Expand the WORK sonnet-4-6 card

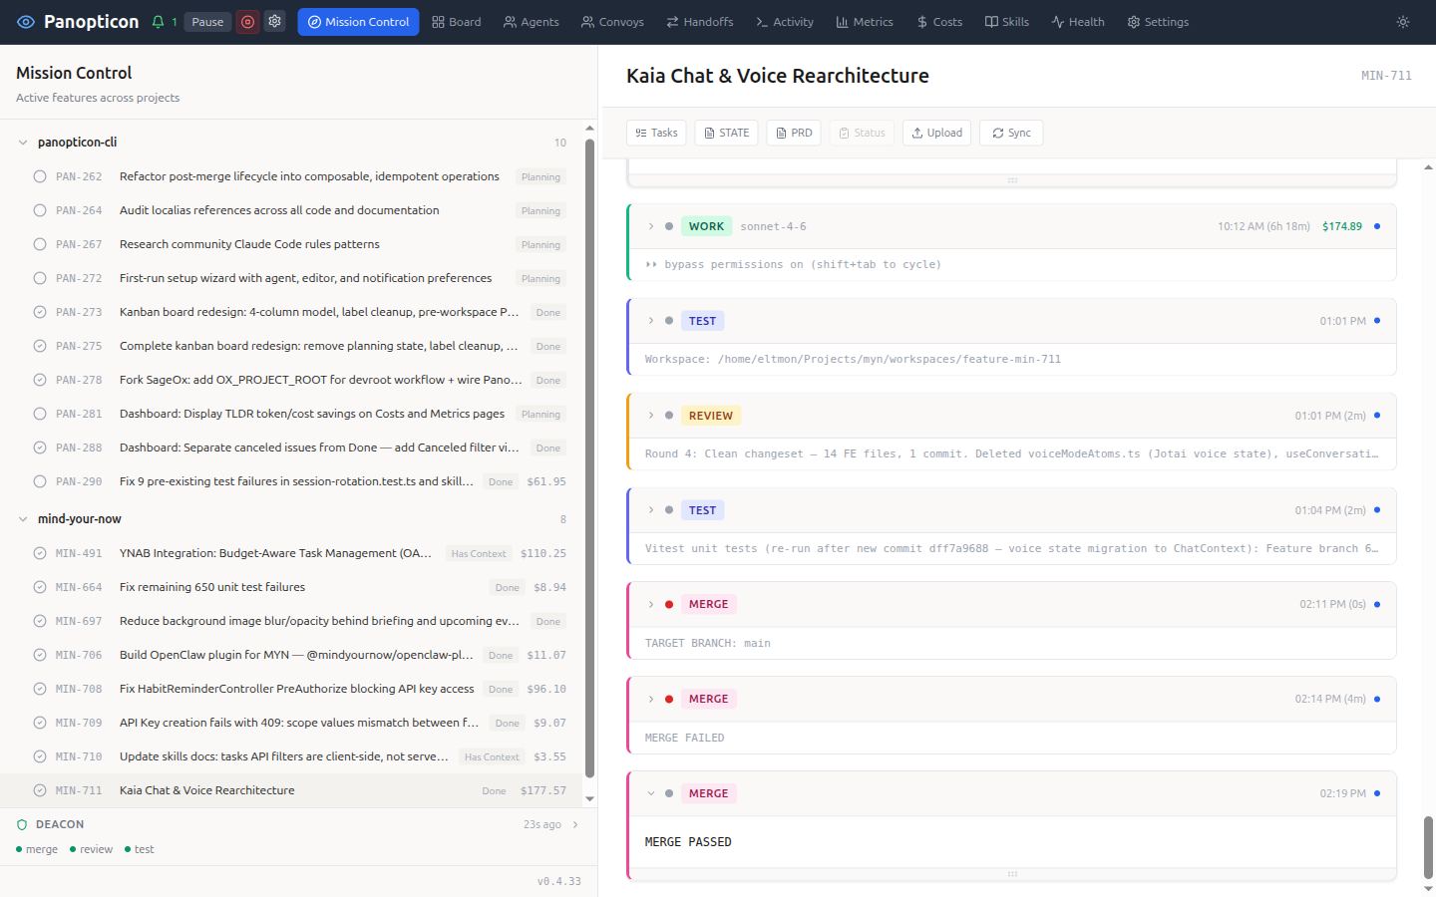651,226
